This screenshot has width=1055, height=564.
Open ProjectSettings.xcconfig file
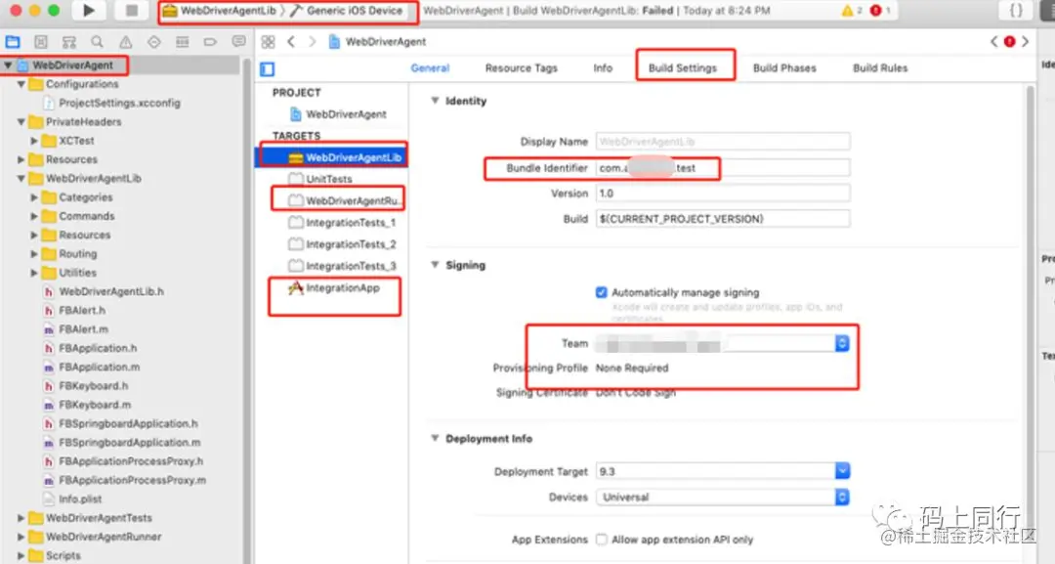pos(120,103)
